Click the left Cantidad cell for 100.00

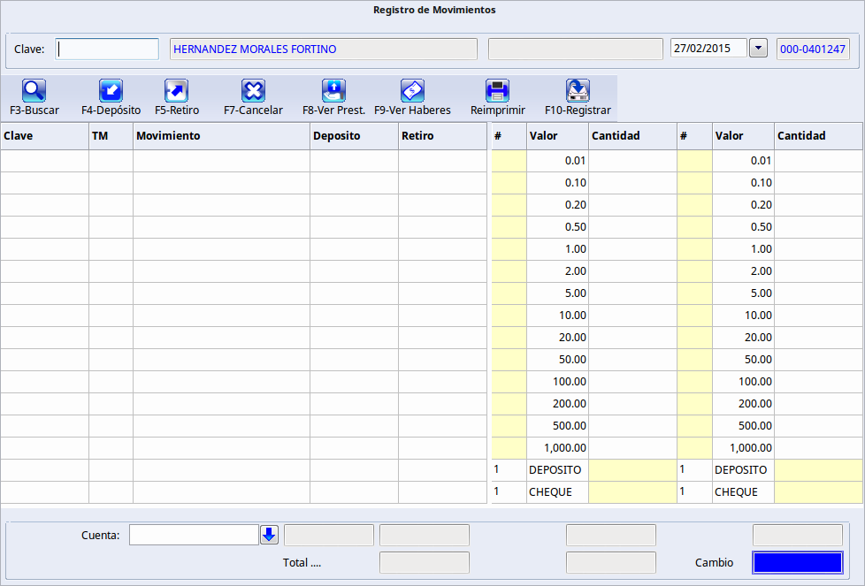632,382
